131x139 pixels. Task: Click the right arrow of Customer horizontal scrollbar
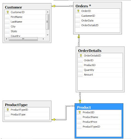tap(43, 39)
